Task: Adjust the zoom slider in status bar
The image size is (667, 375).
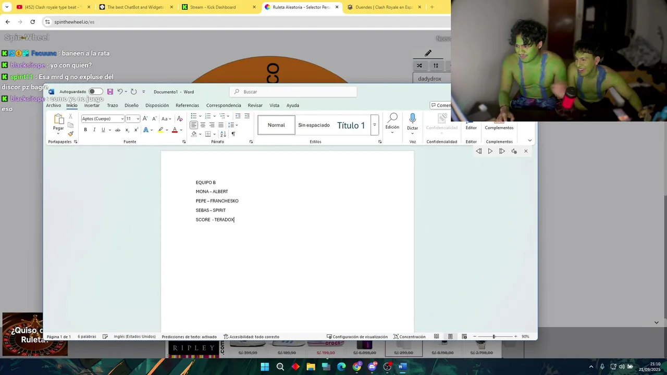Action: click(493, 336)
